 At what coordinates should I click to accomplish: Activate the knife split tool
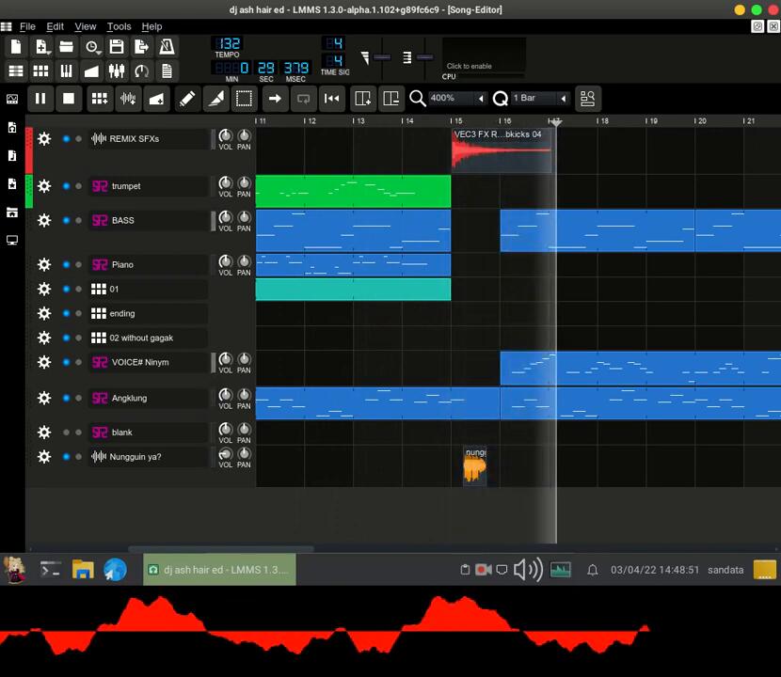pos(215,98)
